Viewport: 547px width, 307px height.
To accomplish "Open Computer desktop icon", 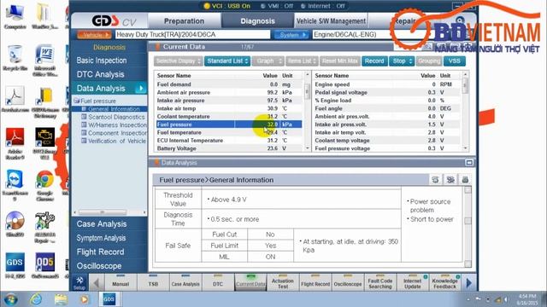I will coord(15,16).
